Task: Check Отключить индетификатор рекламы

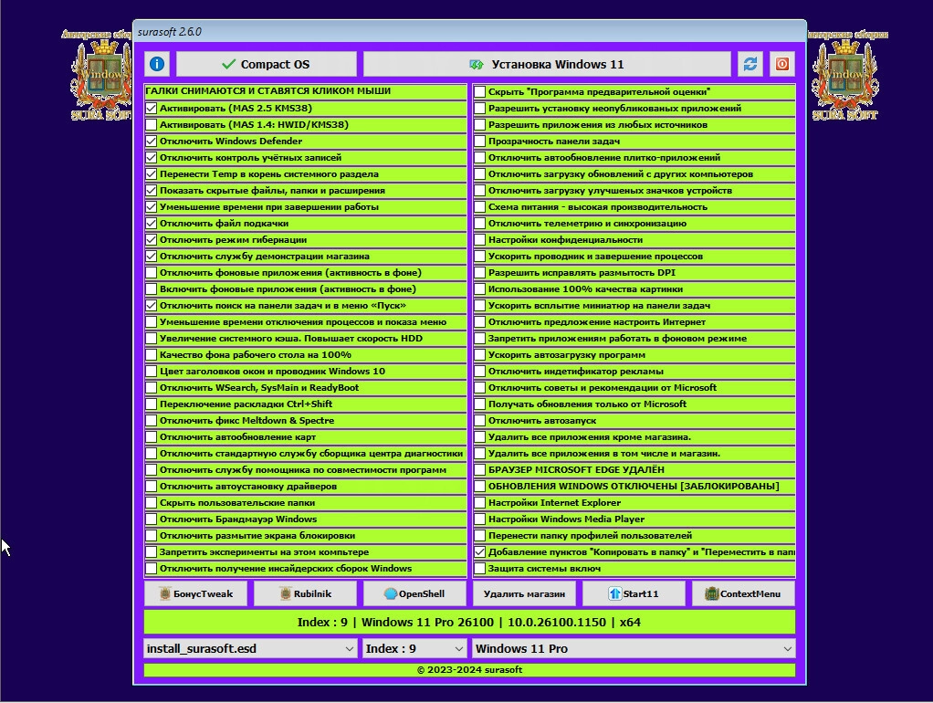Action: 479,372
